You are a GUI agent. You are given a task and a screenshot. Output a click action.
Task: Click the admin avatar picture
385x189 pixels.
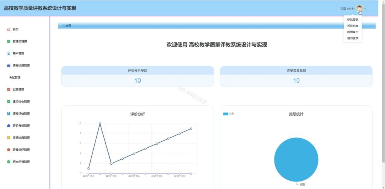pyautogui.click(x=359, y=8)
